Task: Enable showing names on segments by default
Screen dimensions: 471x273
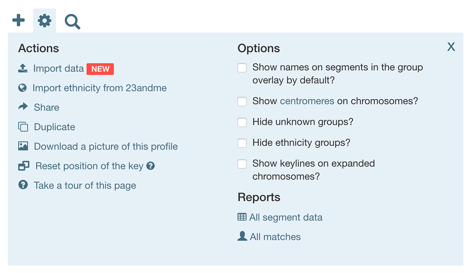Action: [x=242, y=67]
